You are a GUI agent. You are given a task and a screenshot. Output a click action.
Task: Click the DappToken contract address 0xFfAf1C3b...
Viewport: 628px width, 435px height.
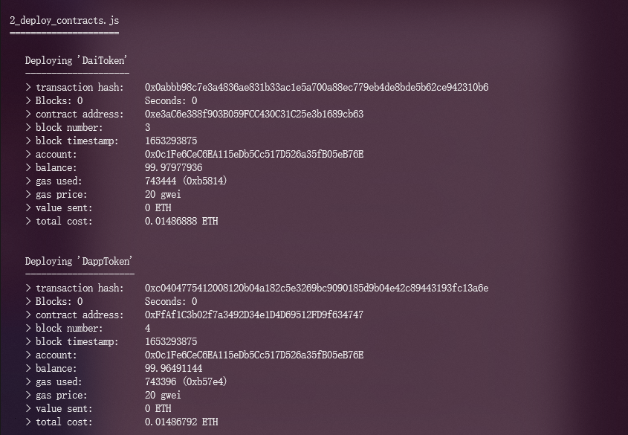click(254, 315)
